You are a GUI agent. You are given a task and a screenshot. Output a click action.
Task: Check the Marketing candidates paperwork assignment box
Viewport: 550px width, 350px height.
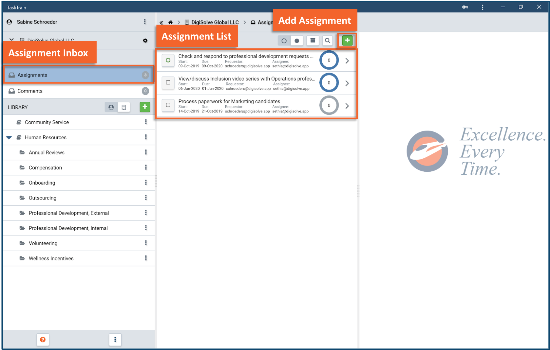pyautogui.click(x=168, y=105)
